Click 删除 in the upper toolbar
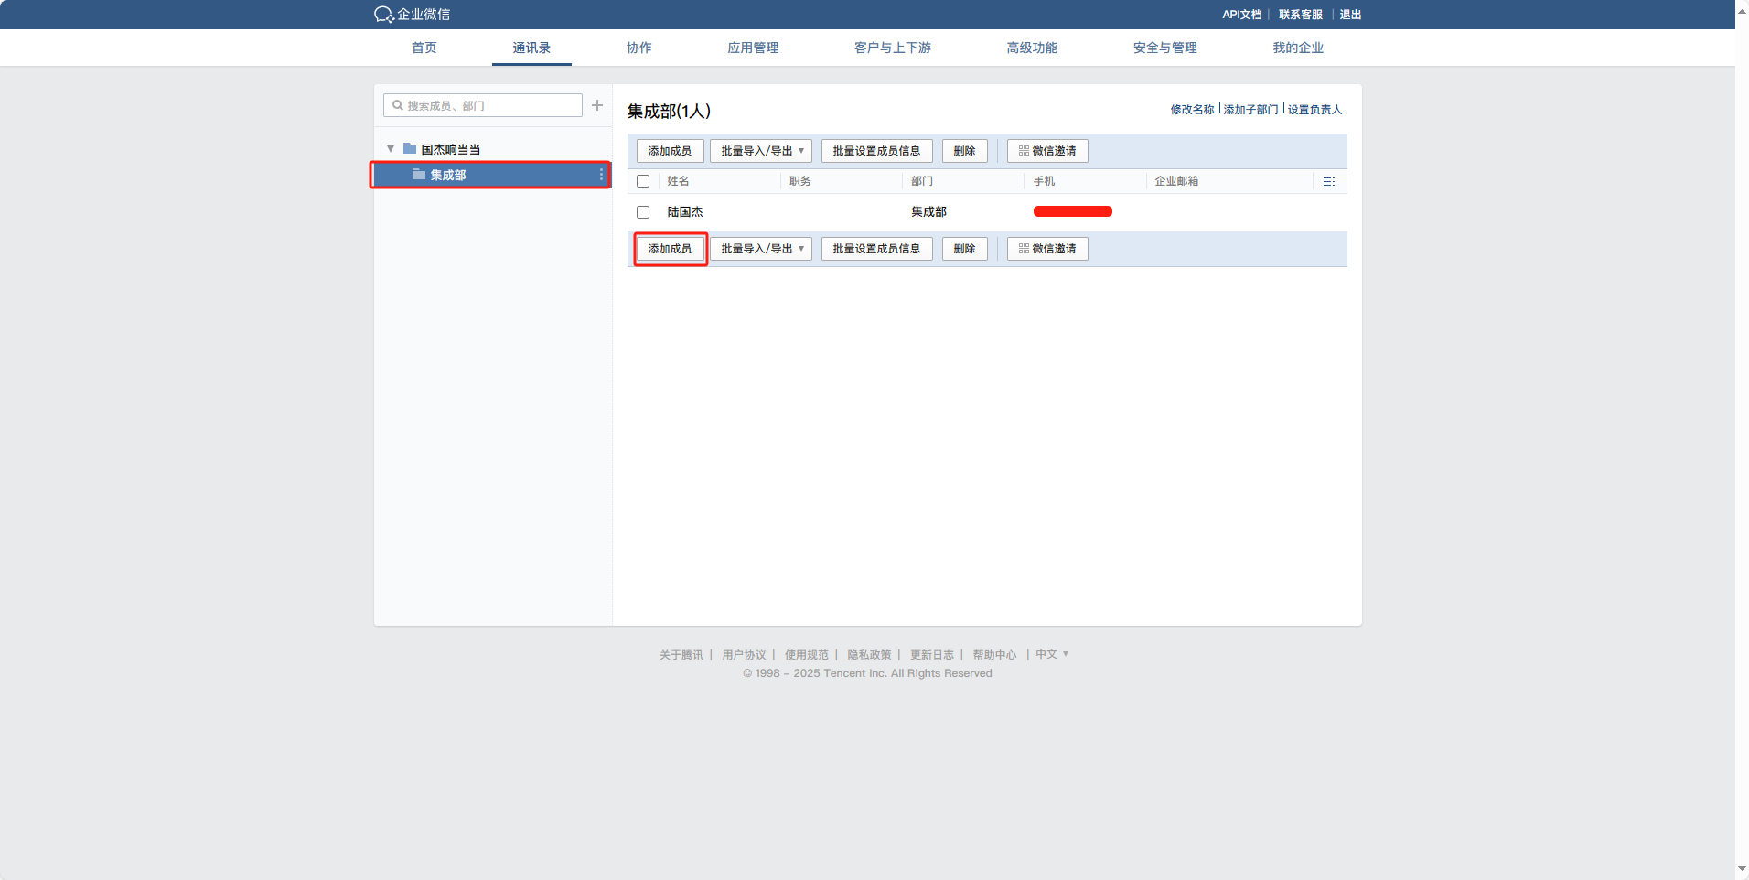The image size is (1749, 880). [965, 151]
